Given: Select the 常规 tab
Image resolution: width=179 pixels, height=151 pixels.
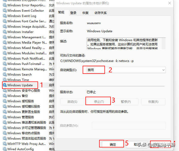Looking at the screenshot, I should click(x=61, y=12).
